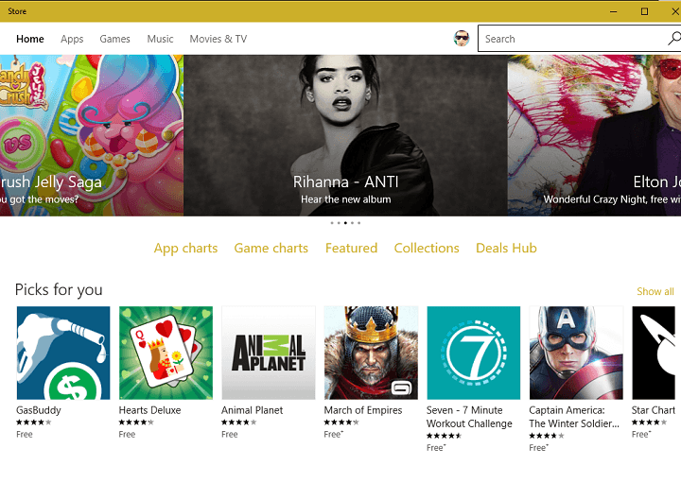This screenshot has height=483, width=681.
Task: Click the Hearts Deluxe title text
Action: tap(149, 410)
